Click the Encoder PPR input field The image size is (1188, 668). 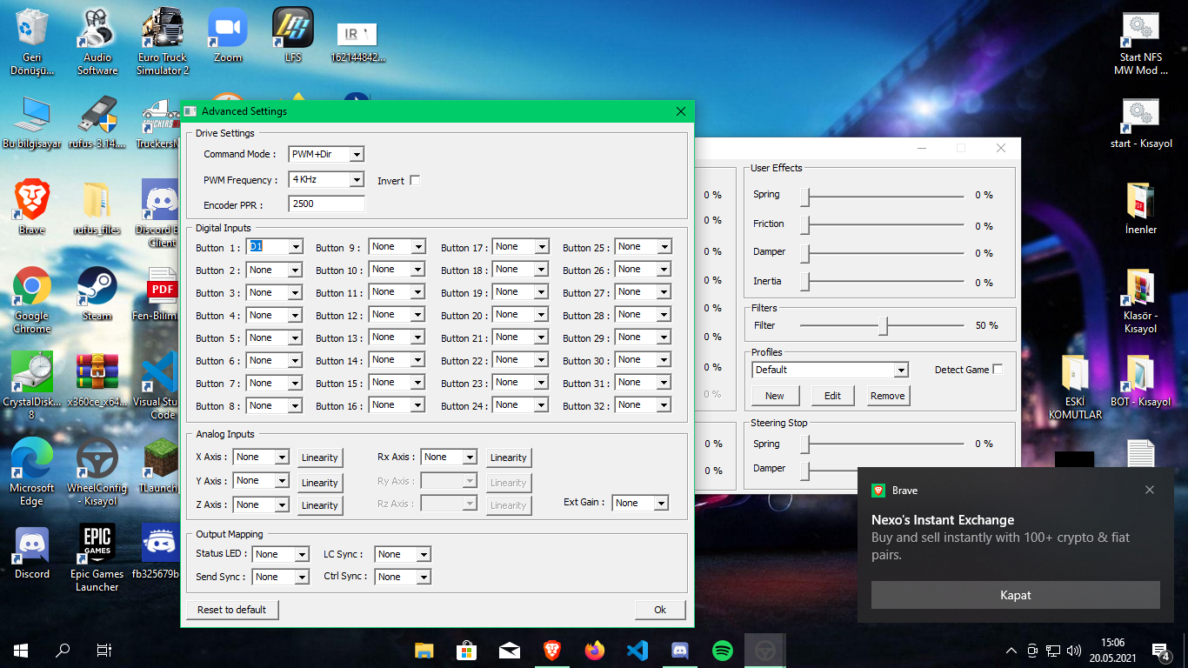pos(326,204)
